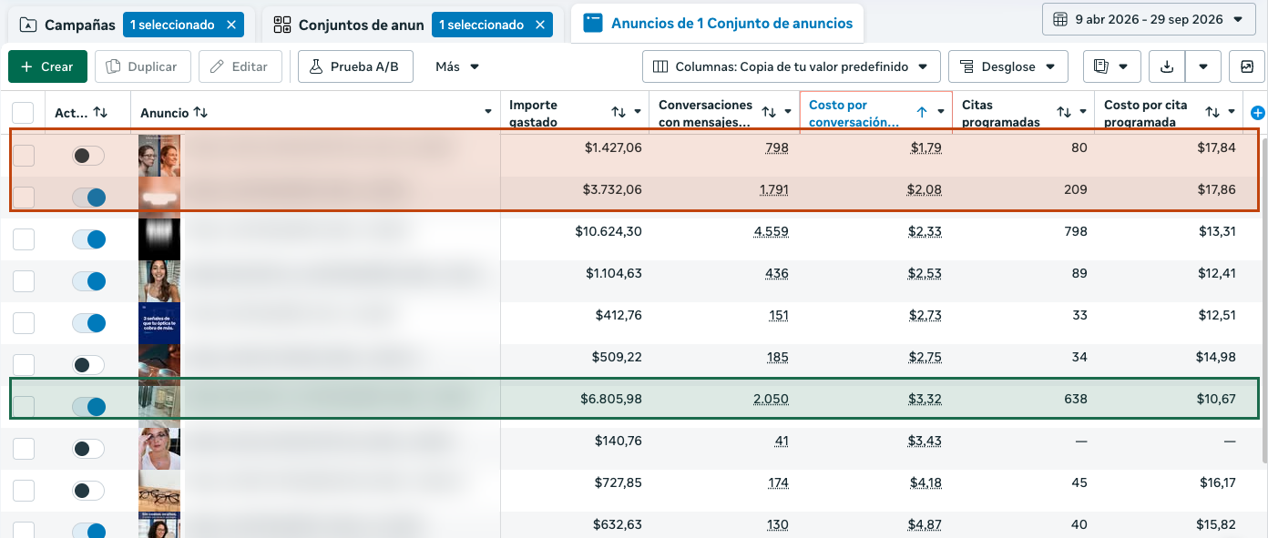The height and width of the screenshot is (538, 1268).
Task: Open the eyeglasses ad thumbnail in $727,85 row
Action: tap(159, 491)
